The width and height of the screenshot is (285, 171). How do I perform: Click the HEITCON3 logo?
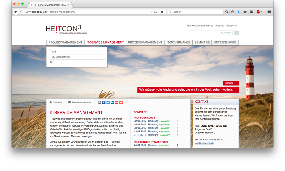click(x=67, y=30)
